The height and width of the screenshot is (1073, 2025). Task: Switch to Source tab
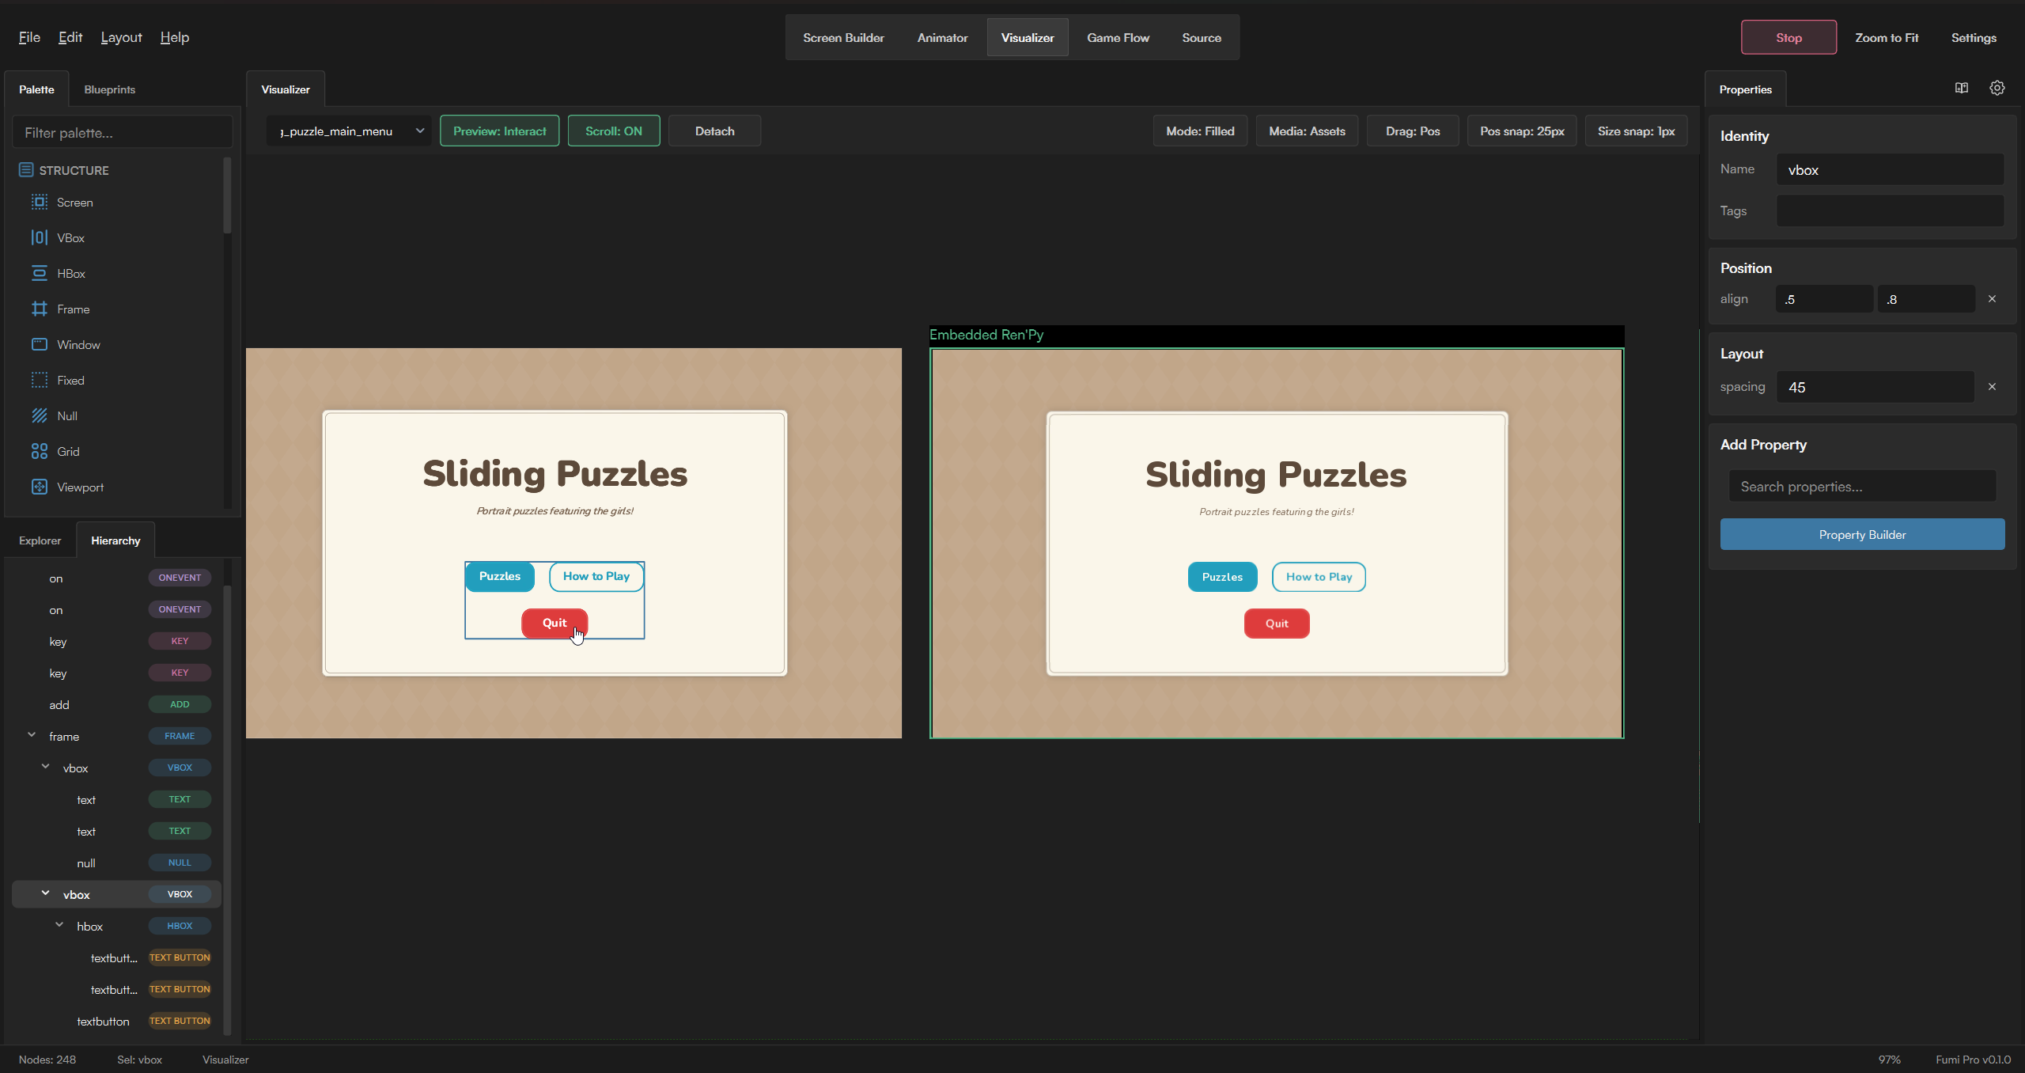[x=1202, y=37]
